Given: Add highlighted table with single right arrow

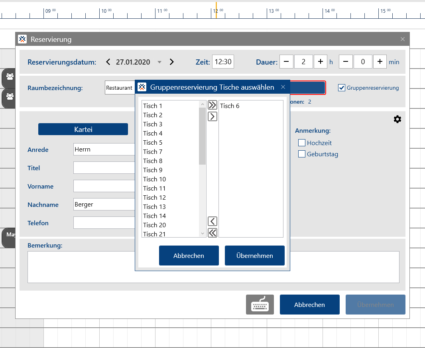Looking at the screenshot, I should coord(212,116).
